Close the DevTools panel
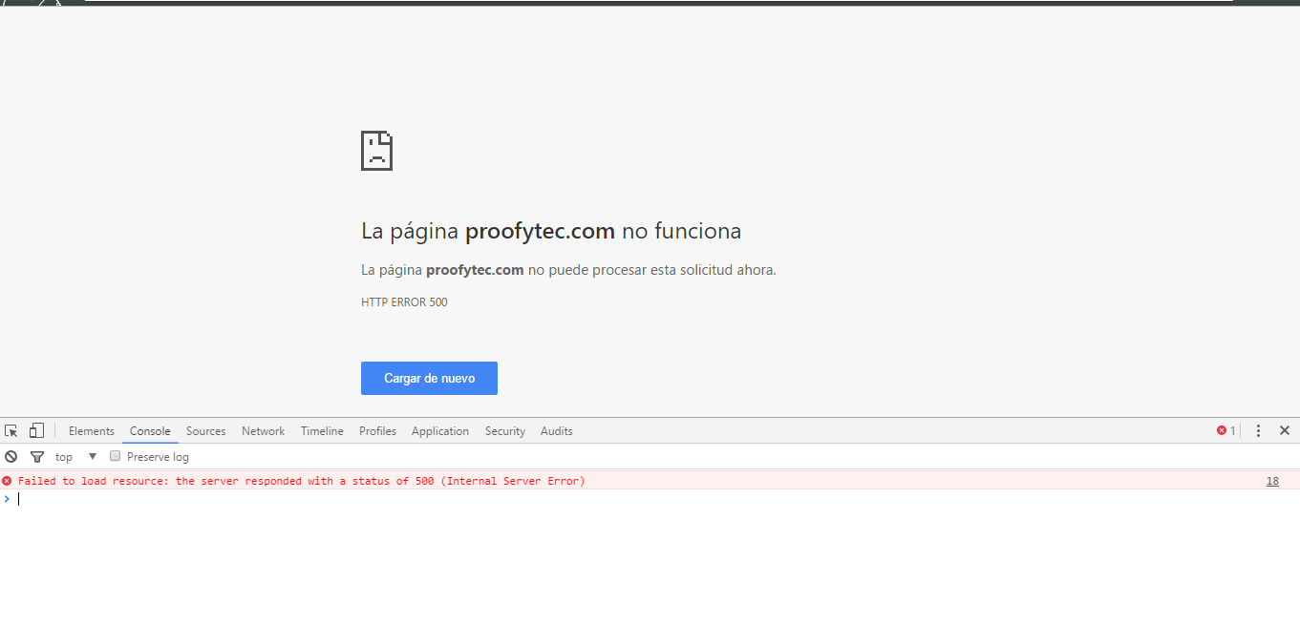 [1285, 431]
